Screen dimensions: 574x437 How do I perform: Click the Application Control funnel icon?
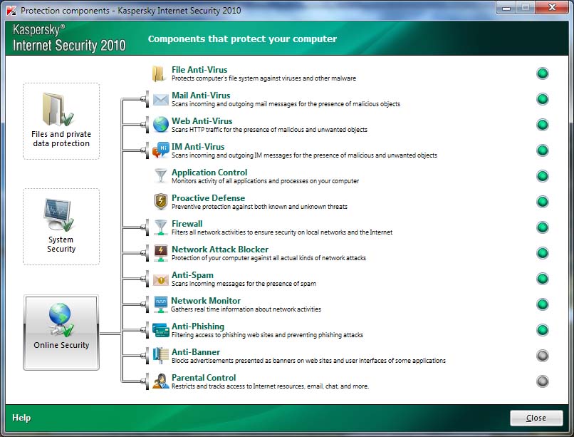tap(160, 175)
